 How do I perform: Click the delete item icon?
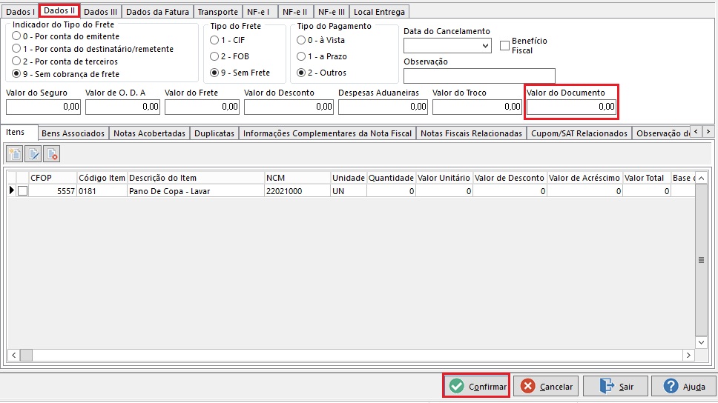[52, 154]
